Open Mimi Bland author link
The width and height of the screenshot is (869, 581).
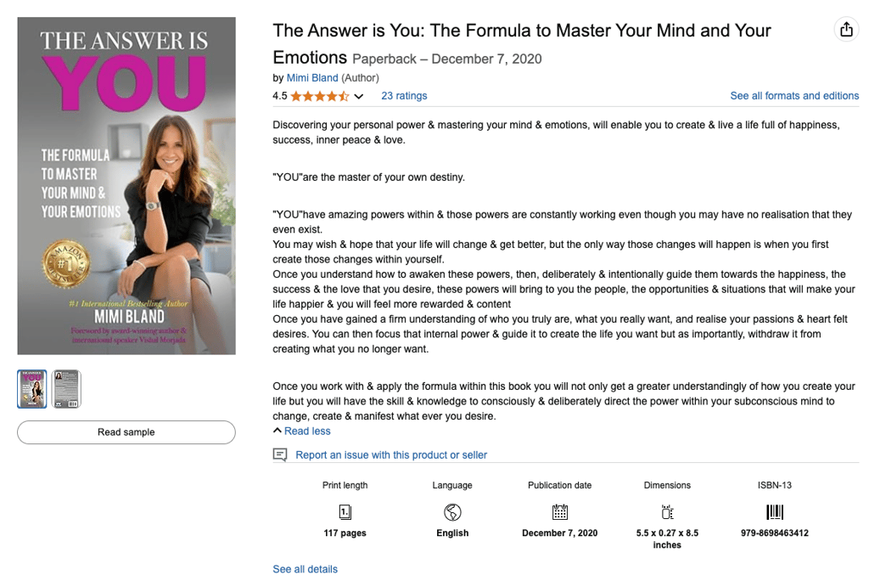[x=312, y=77]
